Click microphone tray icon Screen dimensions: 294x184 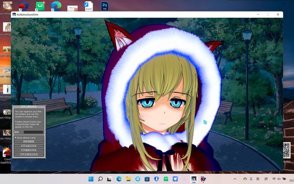251,179
